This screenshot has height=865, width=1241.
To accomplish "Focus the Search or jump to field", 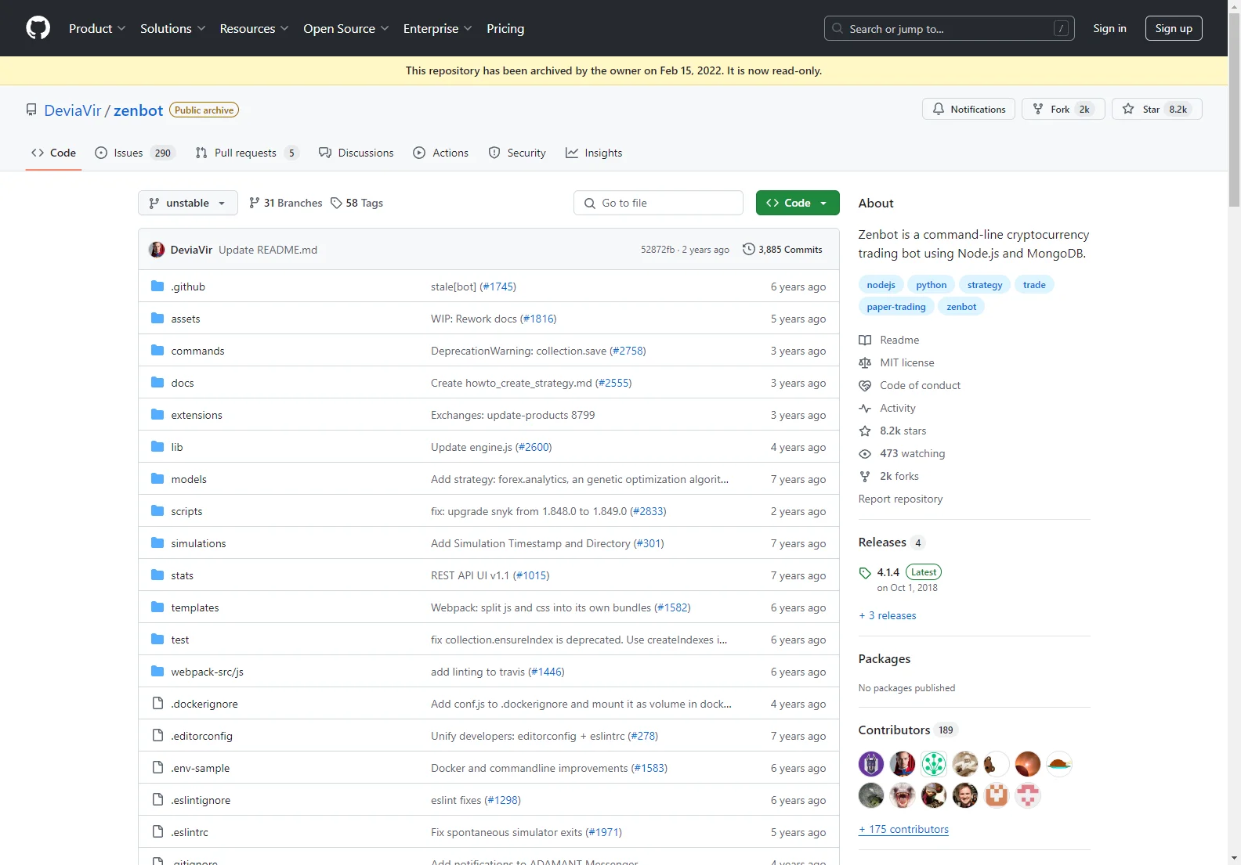I will [x=949, y=28].
